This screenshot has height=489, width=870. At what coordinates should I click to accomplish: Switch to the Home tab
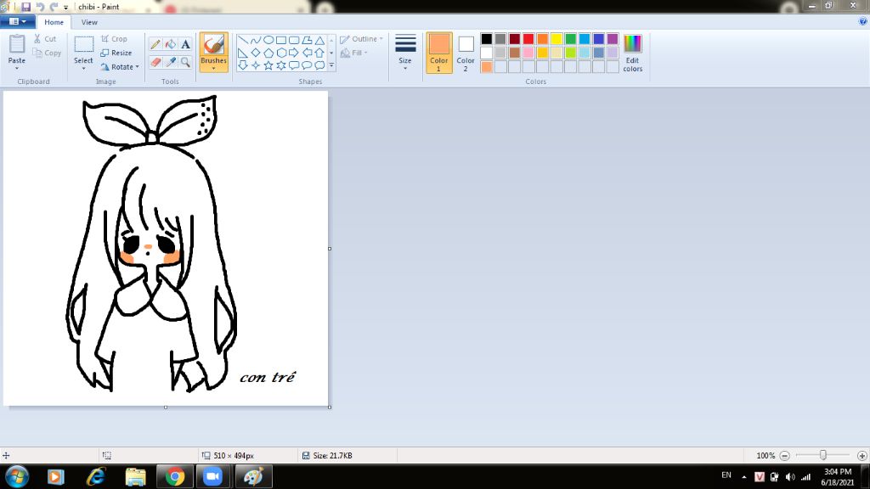tap(54, 22)
